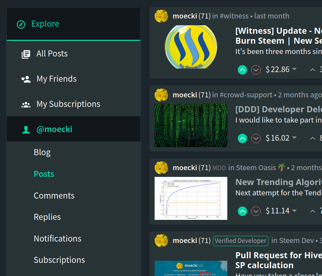This screenshot has height=276, width=322.
Task: Open Subscriptions under @moecki
Action: click(59, 260)
